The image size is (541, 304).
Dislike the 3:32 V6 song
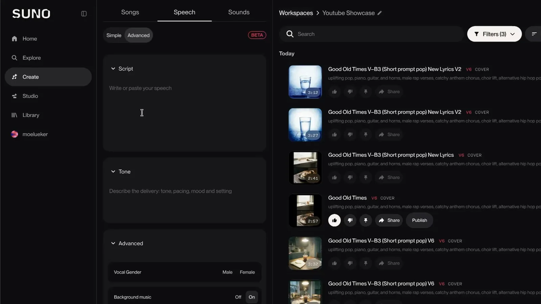pos(350,263)
